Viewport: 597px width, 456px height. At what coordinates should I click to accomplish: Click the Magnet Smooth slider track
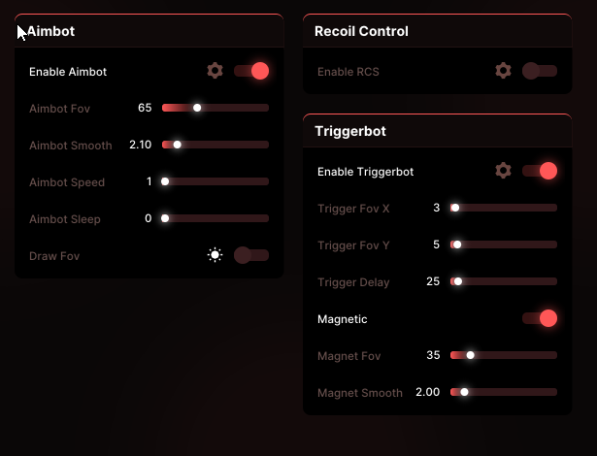tap(504, 392)
